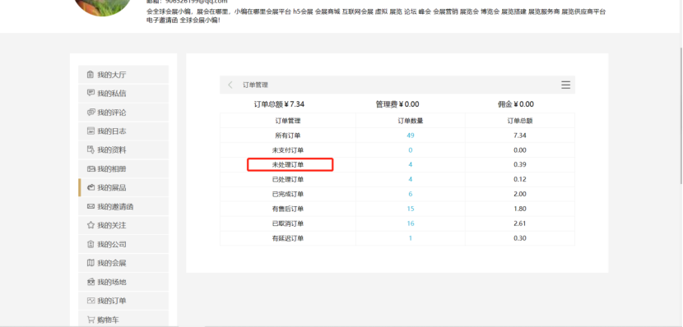Open the 4 count for 未处理订单
The height and width of the screenshot is (327, 683).
pos(411,164)
